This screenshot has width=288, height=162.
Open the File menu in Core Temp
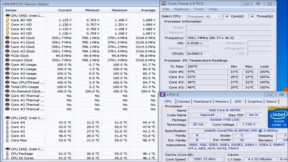click(x=166, y=9)
